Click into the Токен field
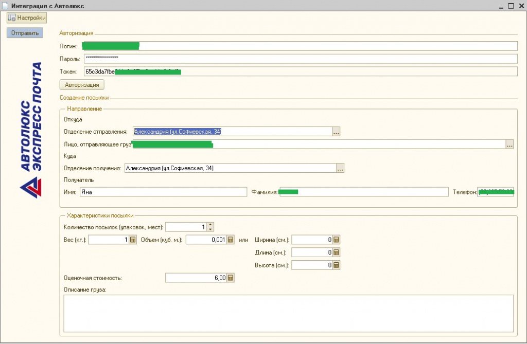527x344 pixels. 301,71
